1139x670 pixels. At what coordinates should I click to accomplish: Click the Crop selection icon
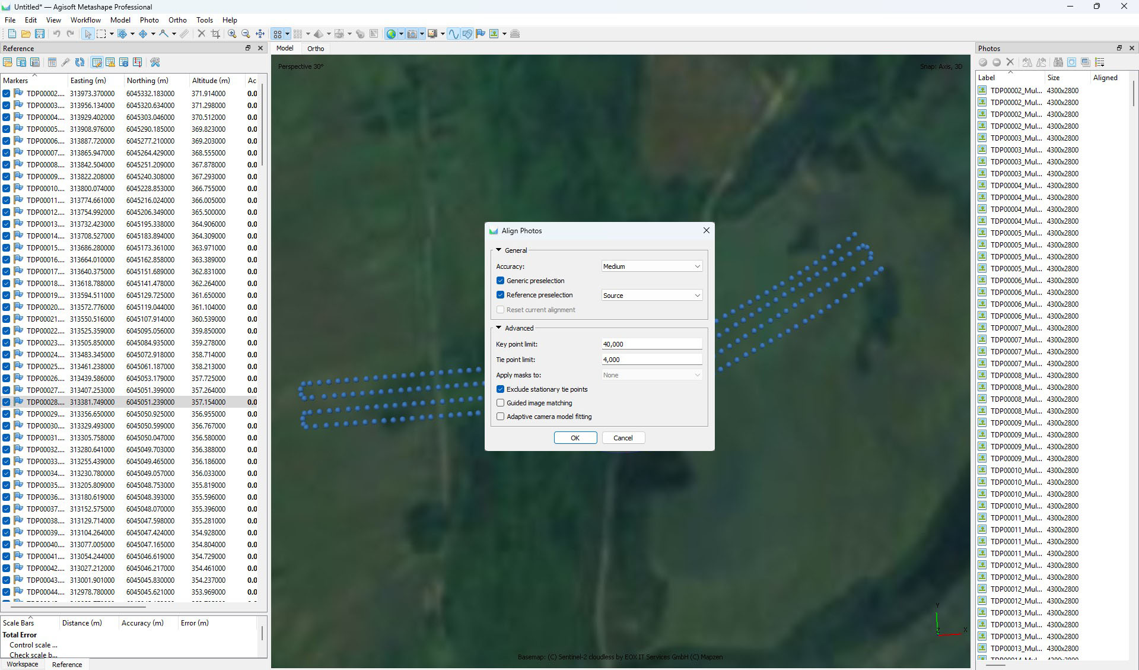coord(215,34)
